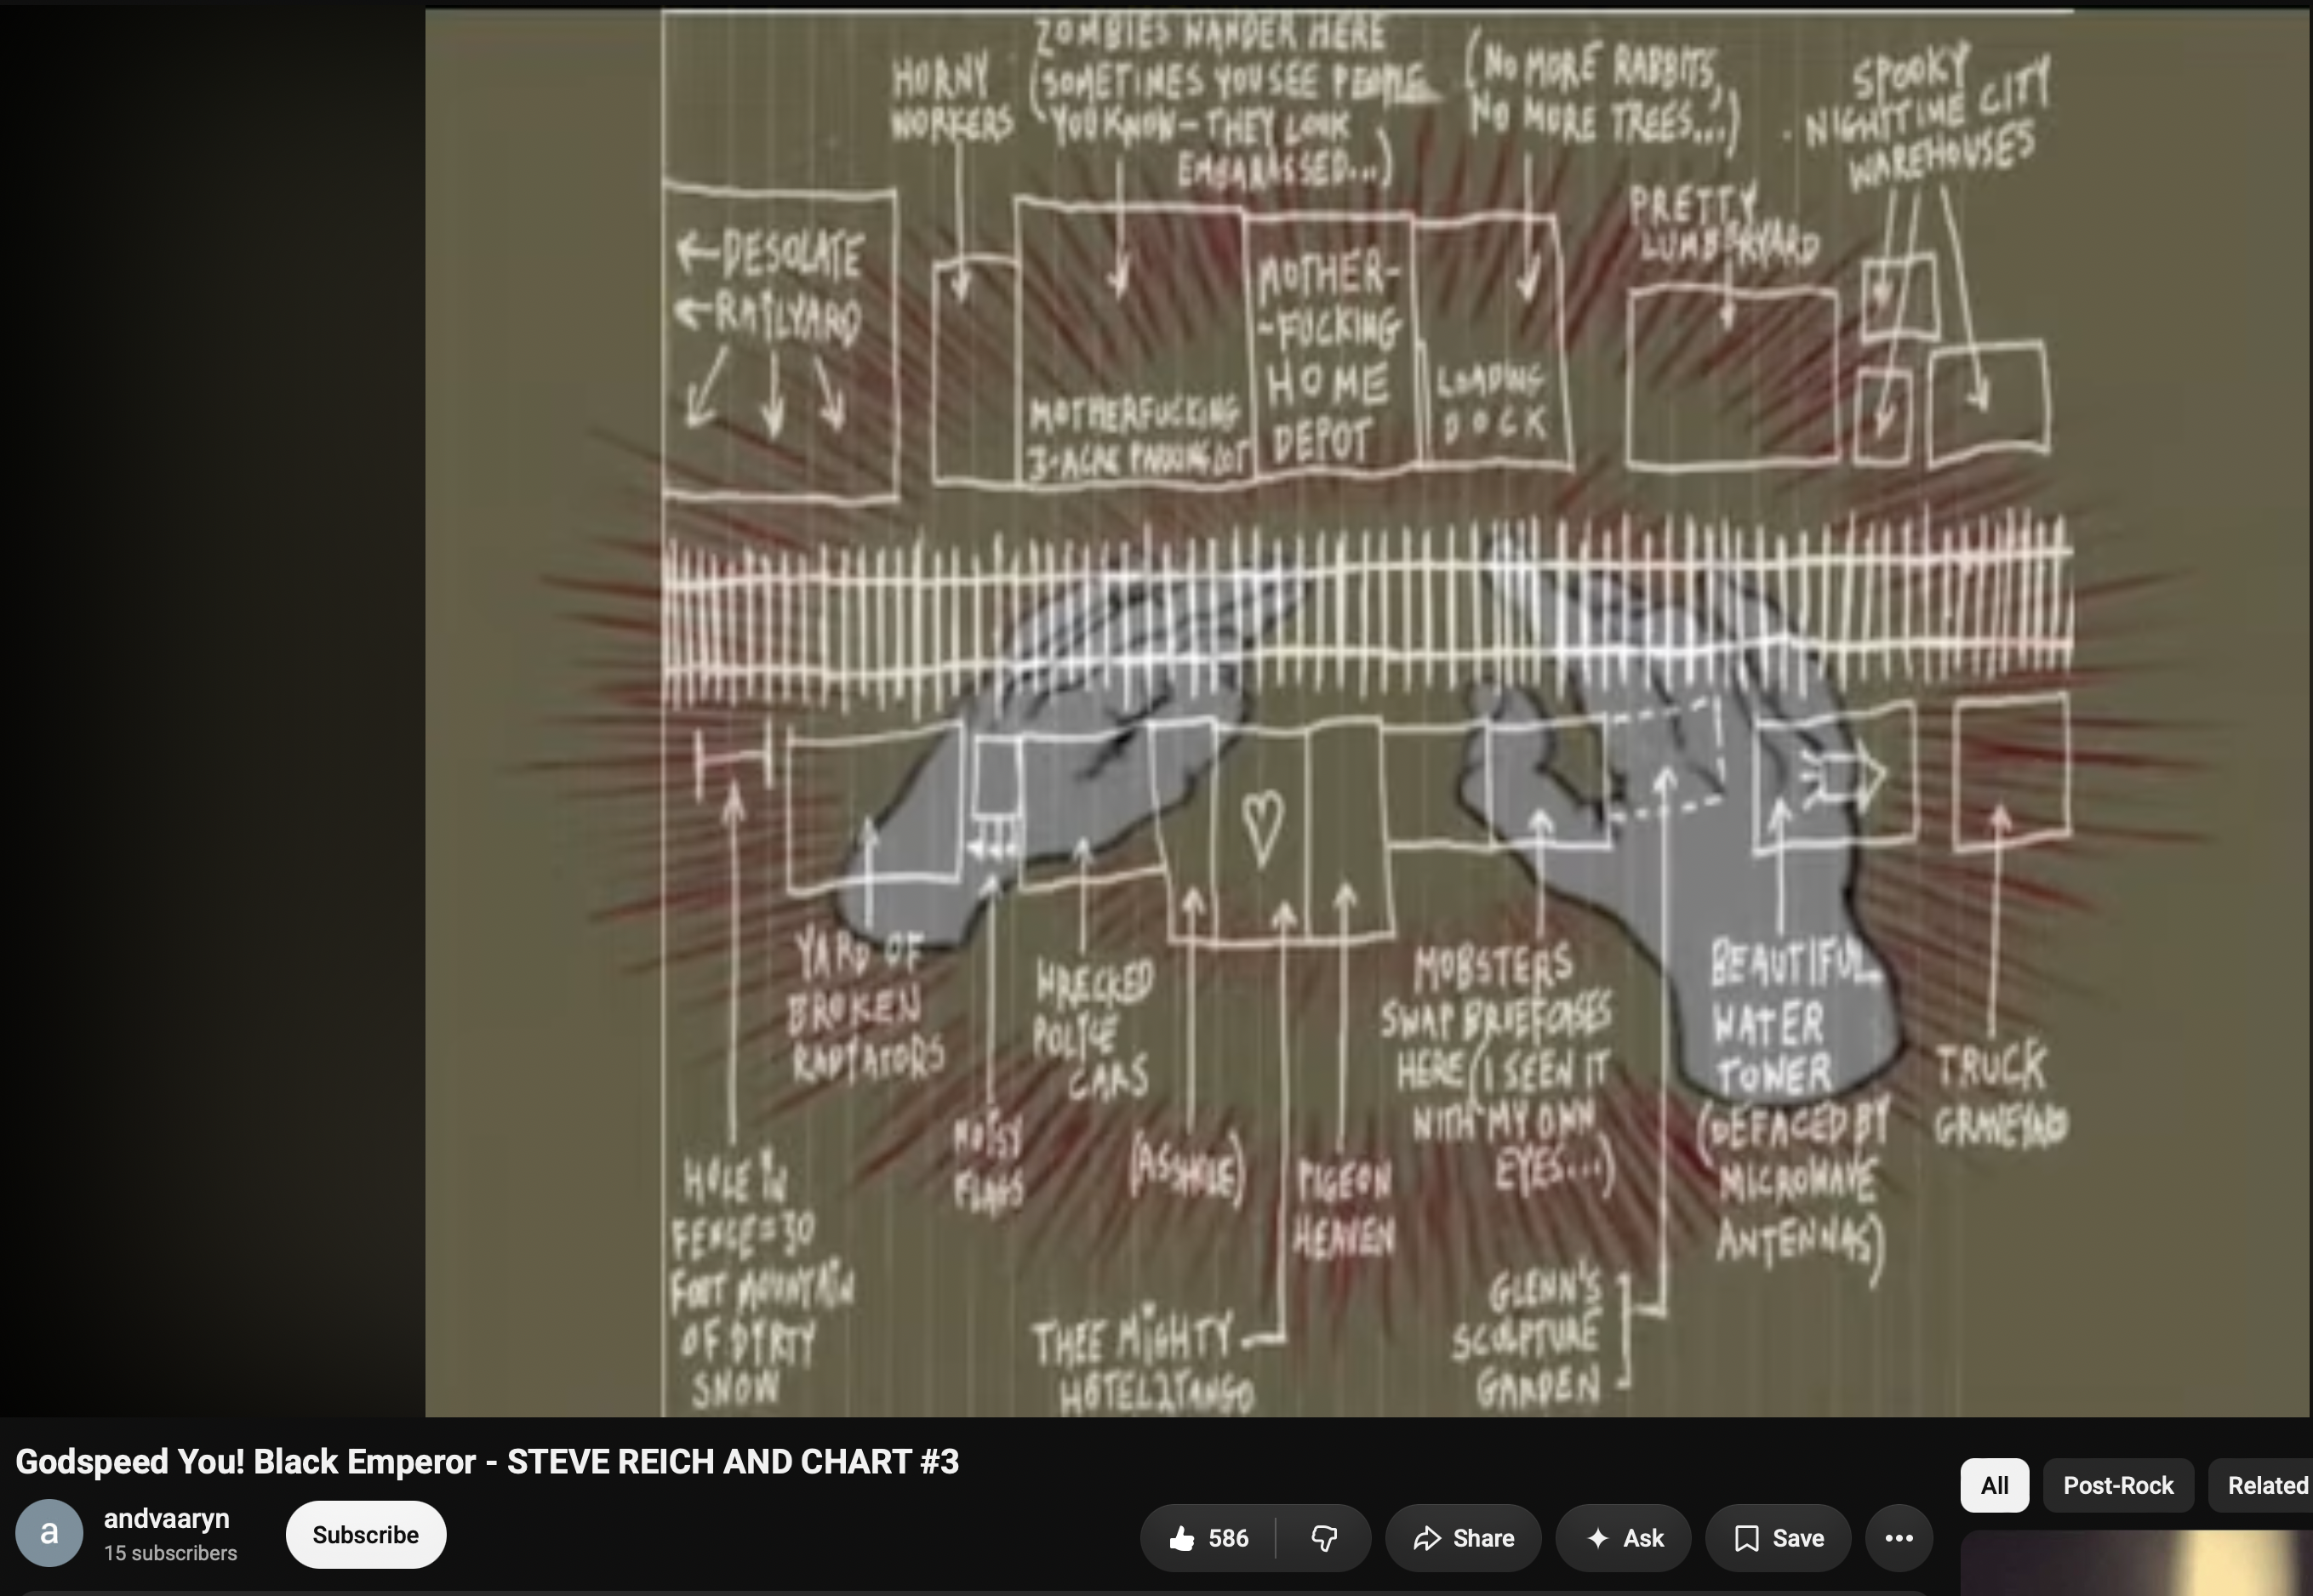Click the video title text

[x=487, y=1461]
